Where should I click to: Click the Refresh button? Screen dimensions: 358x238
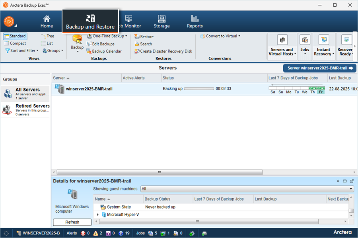pyautogui.click(x=72, y=222)
